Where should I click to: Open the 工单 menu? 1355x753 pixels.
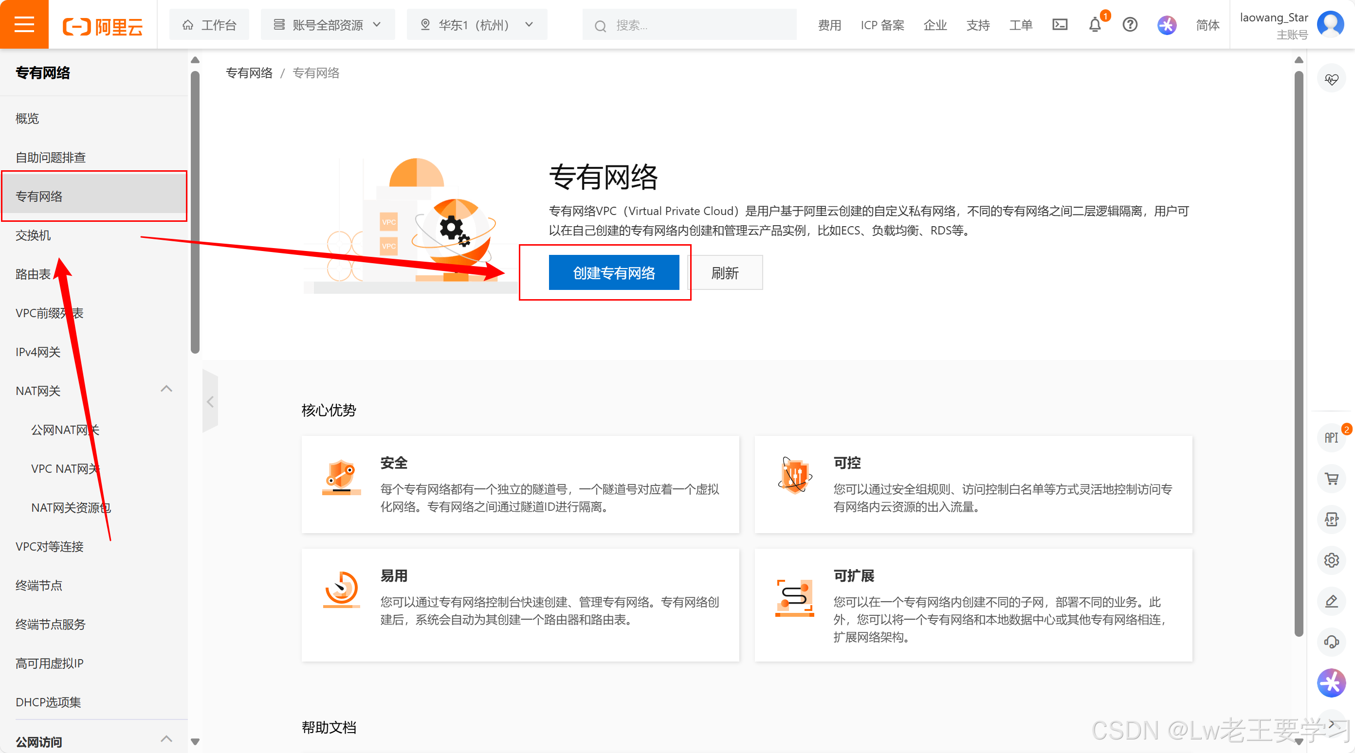(1021, 25)
